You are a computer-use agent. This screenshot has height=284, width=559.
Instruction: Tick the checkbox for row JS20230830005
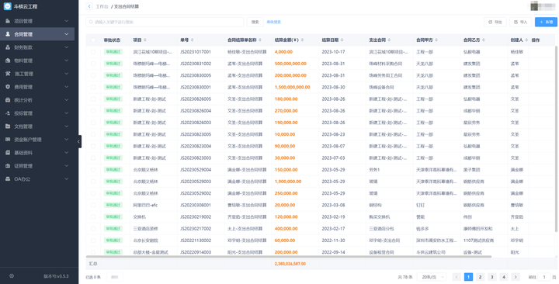point(93,75)
